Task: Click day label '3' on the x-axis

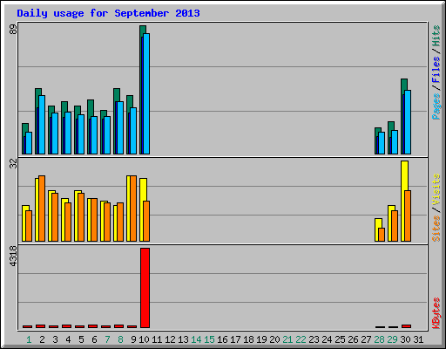Action: [55, 339]
